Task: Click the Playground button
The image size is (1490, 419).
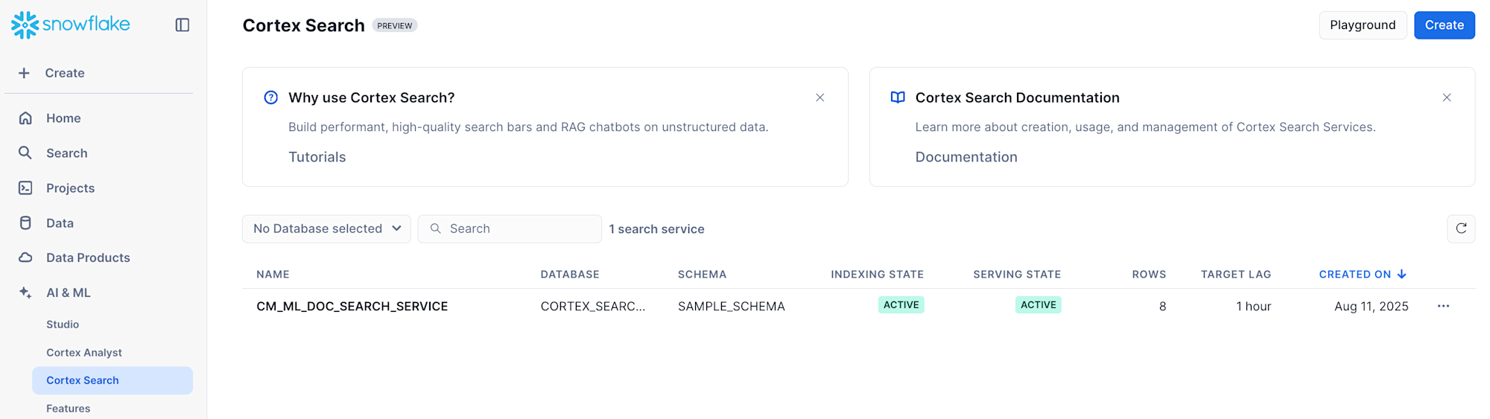Action: (x=1363, y=25)
